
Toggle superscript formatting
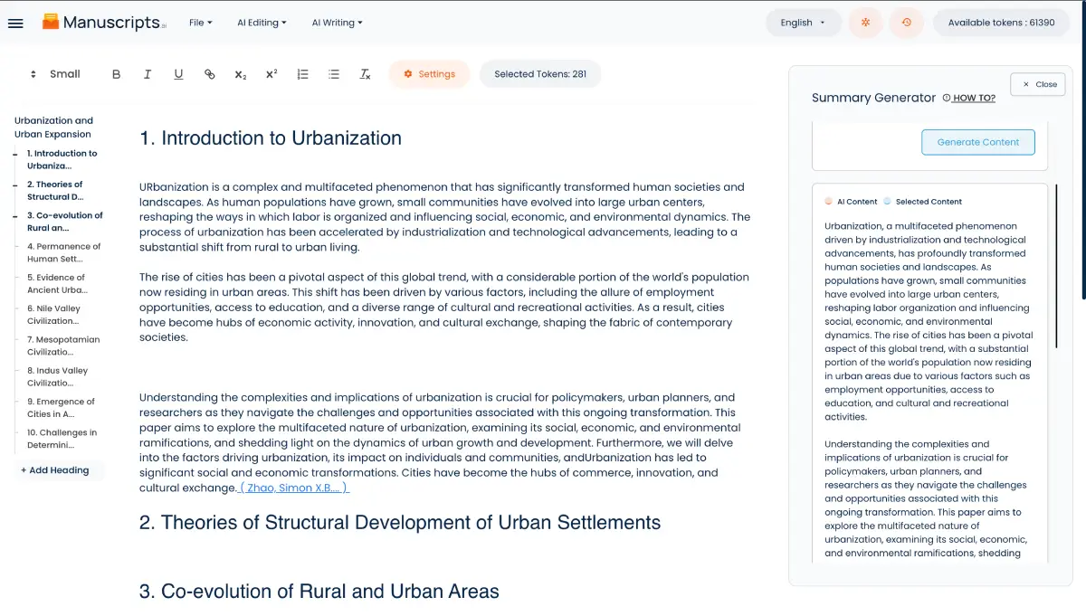pos(271,74)
